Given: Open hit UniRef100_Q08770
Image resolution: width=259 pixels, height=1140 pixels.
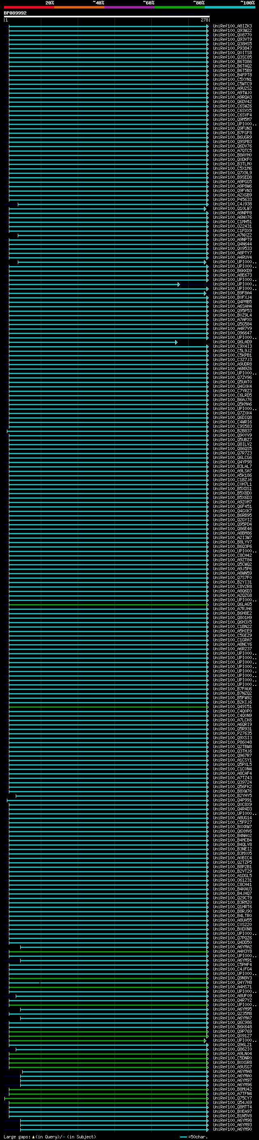Looking at the screenshot, I should coord(232,35).
